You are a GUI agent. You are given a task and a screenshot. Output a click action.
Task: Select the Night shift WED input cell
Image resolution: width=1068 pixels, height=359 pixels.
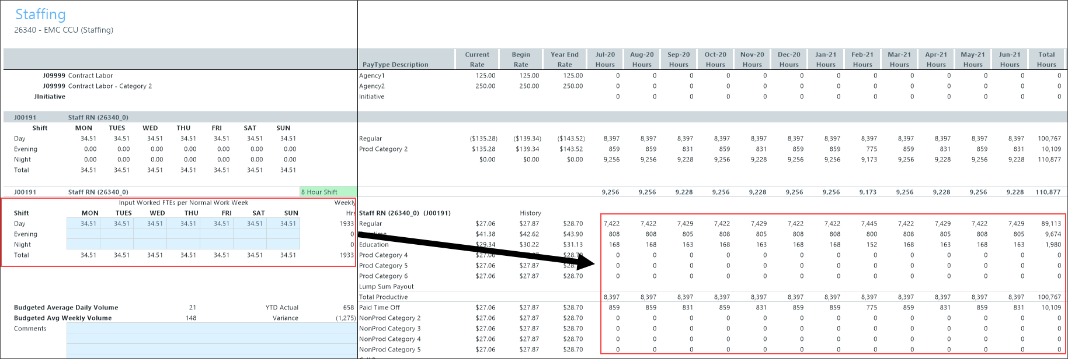[150, 245]
